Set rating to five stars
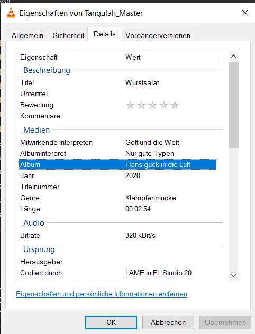 (175, 105)
